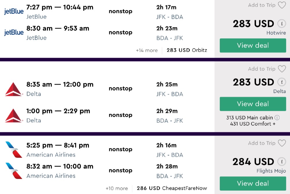This screenshot has height=194, width=290.
Task: Expand the +14 more deals list
Action: click(x=147, y=50)
